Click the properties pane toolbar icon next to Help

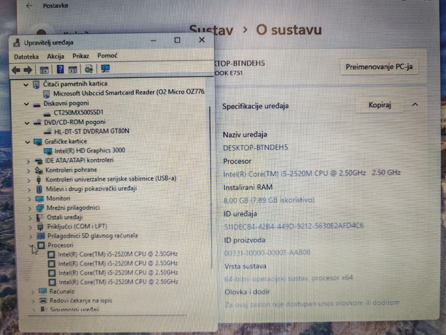[x=73, y=69]
